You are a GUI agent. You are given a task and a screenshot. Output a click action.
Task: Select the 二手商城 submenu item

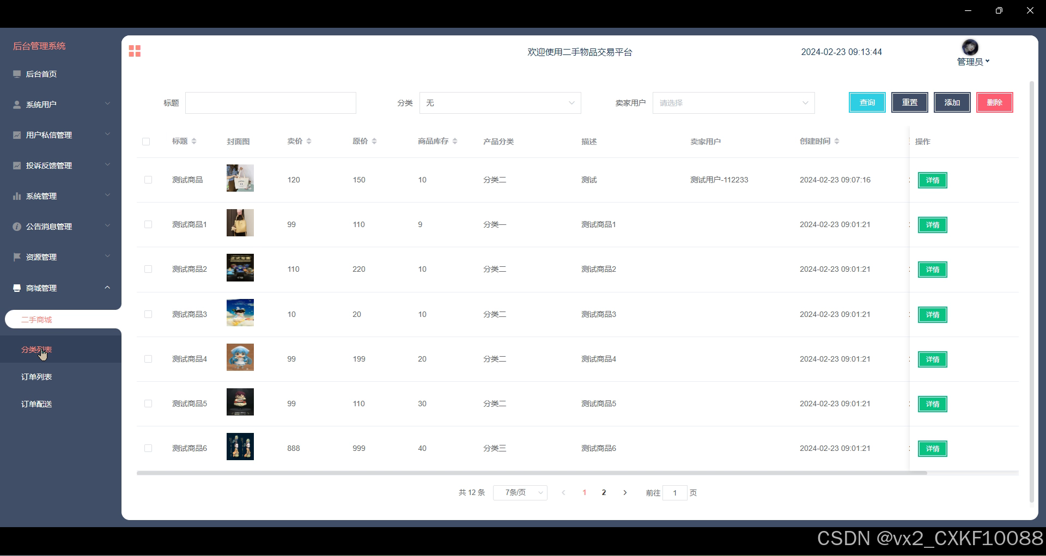click(x=63, y=320)
